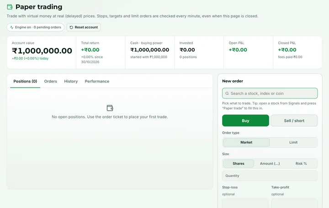Click the reset arrow icon in Reset account
The image size is (329, 208).
(x=71, y=27)
